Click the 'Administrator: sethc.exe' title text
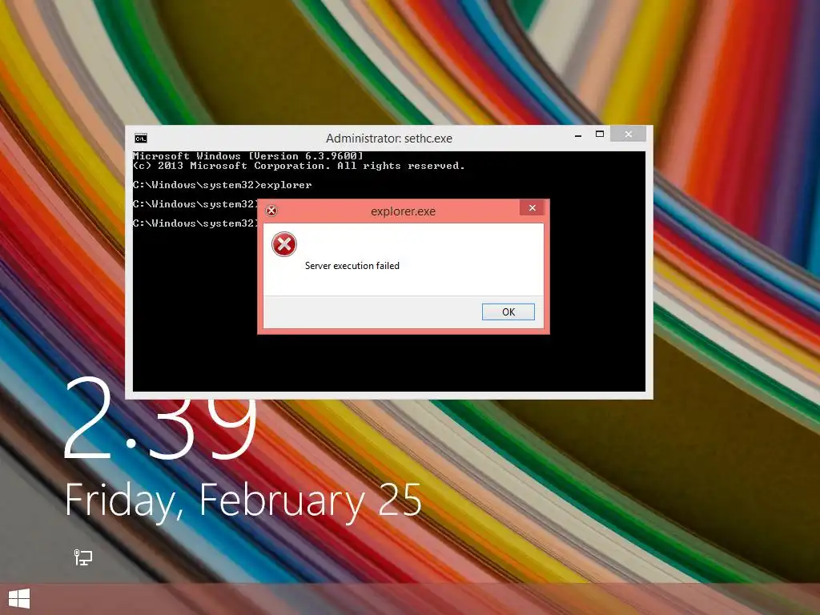This screenshot has height=615, width=820. 388,139
